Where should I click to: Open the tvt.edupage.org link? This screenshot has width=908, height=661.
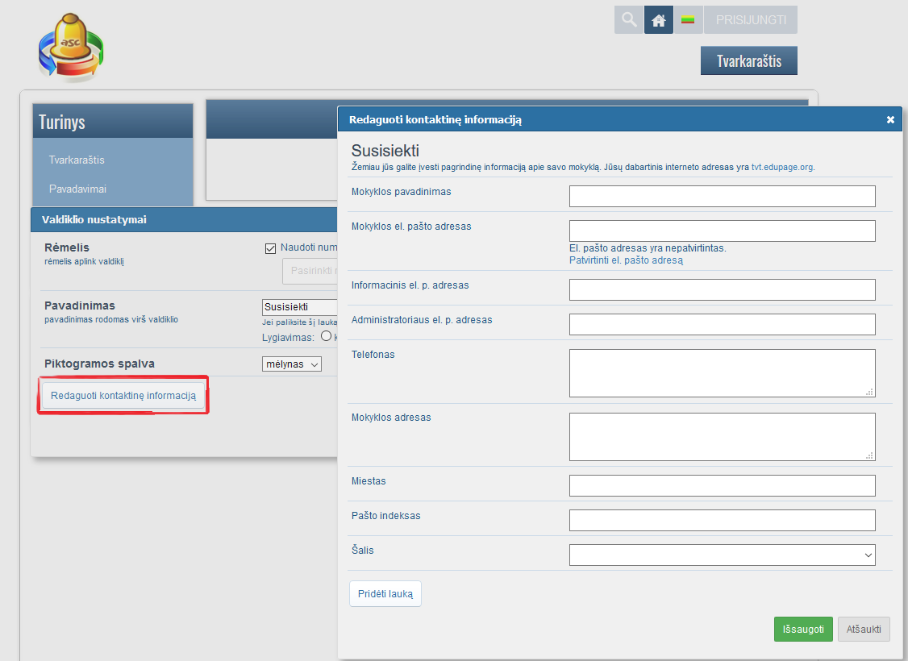click(781, 167)
